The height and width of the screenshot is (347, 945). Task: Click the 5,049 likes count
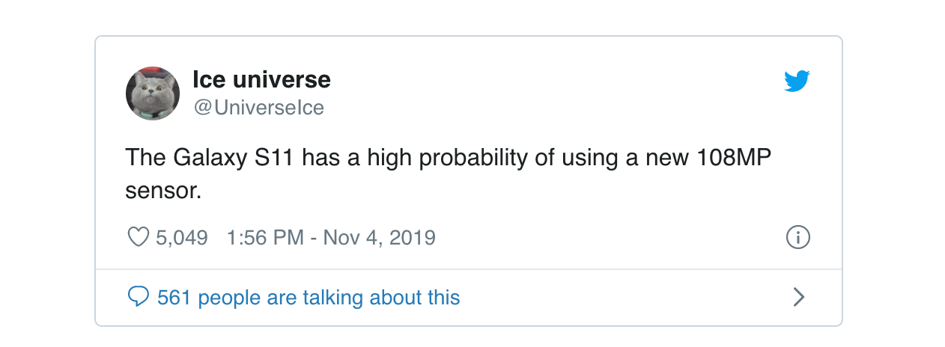click(x=181, y=238)
